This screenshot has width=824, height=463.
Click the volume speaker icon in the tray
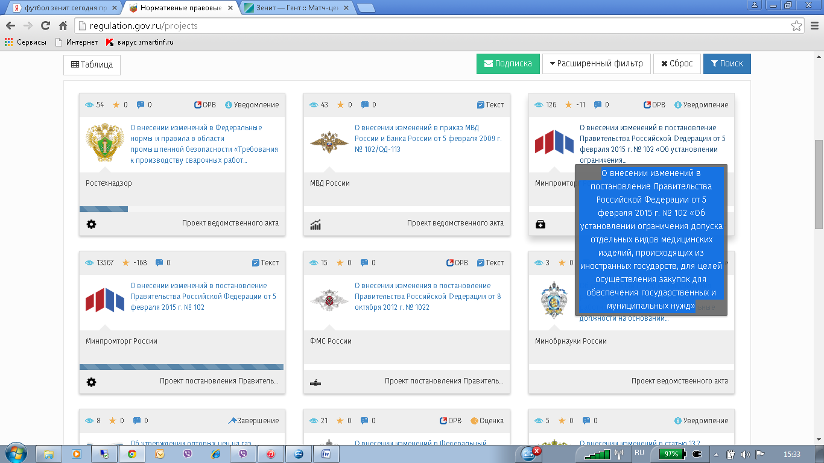point(746,454)
